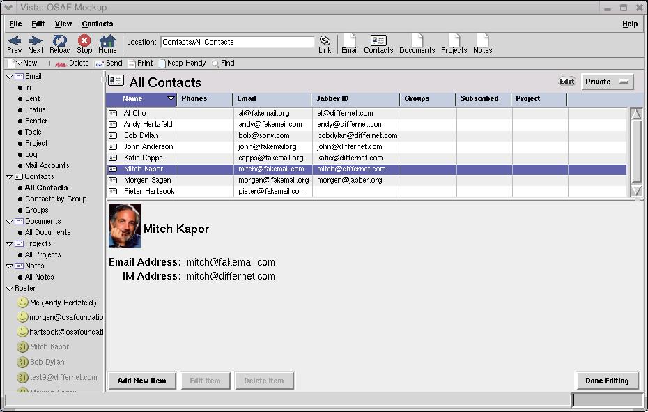
Task: Click the contact list scroll down arrow
Action: (636, 191)
